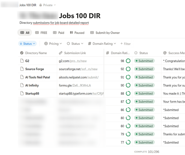185x155 pixels.
Task: Click the progress ring for rating 92
Action: coord(128,69)
